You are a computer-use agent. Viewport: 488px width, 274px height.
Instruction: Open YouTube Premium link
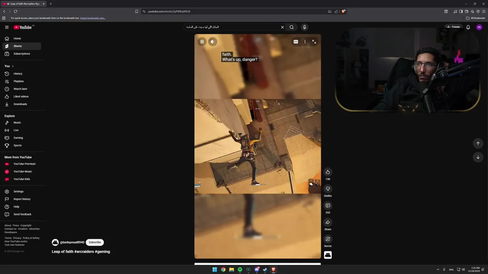(22, 164)
